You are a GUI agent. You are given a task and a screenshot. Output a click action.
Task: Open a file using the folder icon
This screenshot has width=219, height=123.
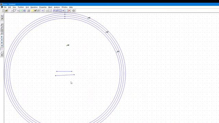point(6,11)
